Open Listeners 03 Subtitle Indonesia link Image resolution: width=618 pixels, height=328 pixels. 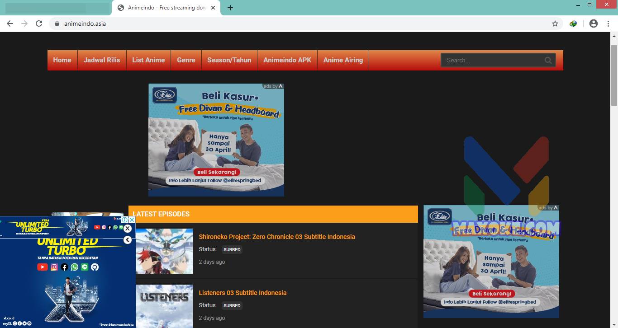242,293
